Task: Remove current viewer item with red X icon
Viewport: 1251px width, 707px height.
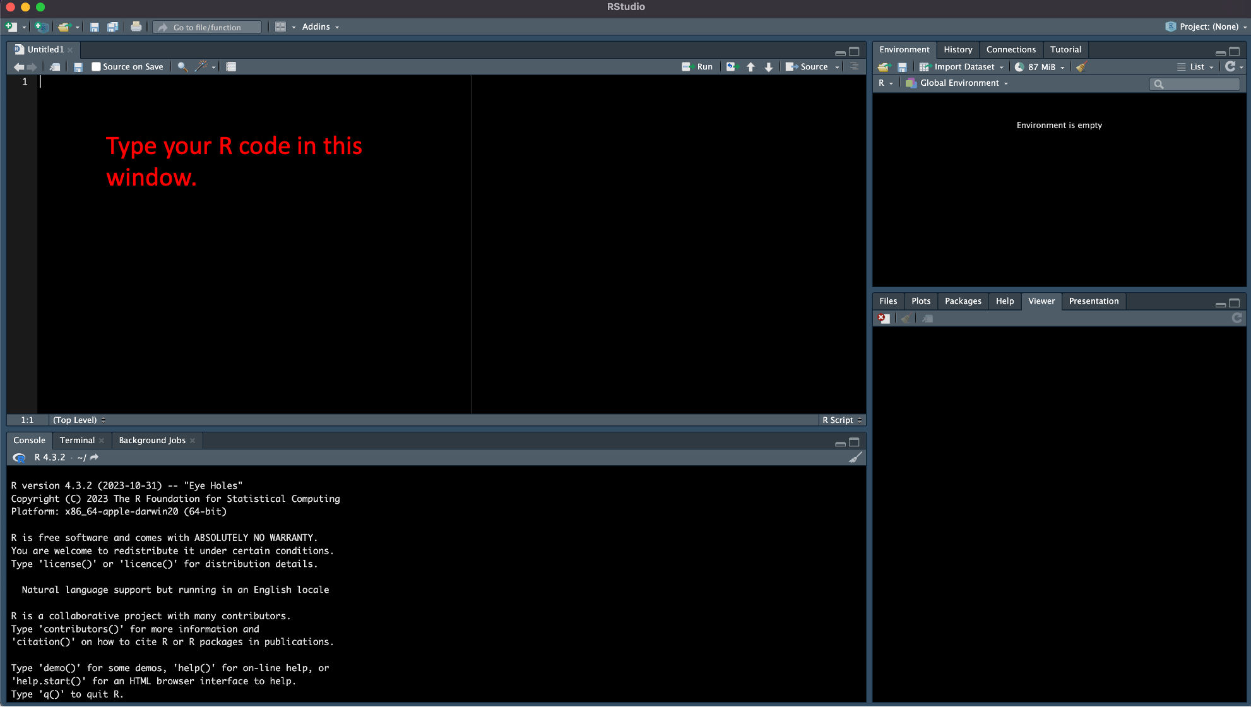Action: click(884, 318)
